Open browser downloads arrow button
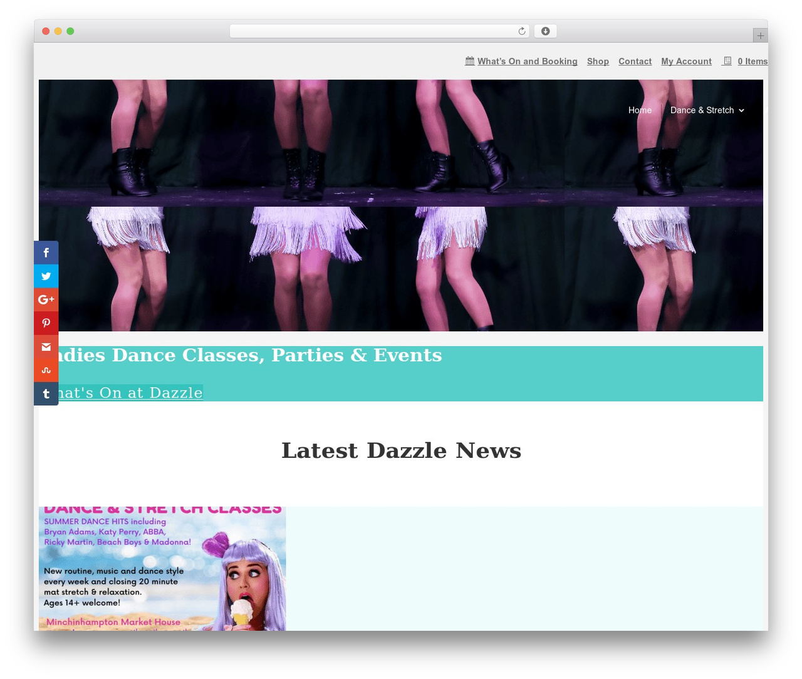 pos(545,31)
